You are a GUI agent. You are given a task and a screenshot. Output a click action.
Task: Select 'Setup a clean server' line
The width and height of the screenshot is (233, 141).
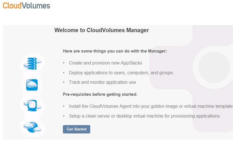click(144, 116)
